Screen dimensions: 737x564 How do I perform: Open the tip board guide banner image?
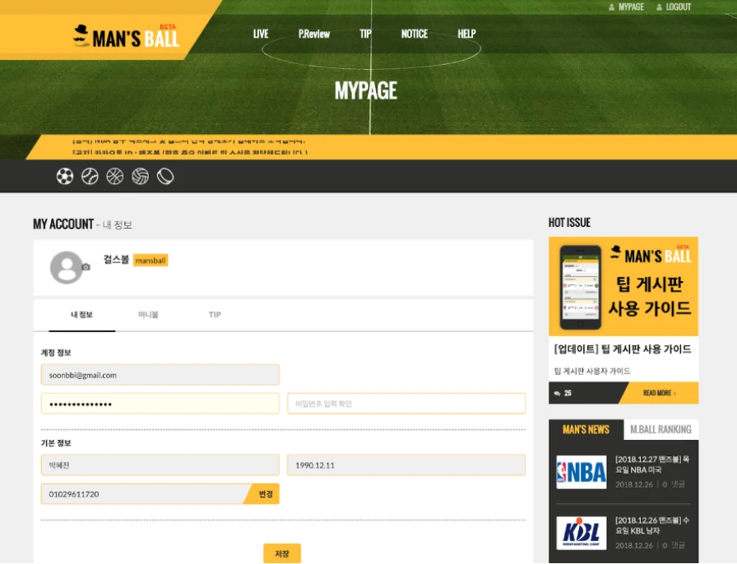(623, 286)
